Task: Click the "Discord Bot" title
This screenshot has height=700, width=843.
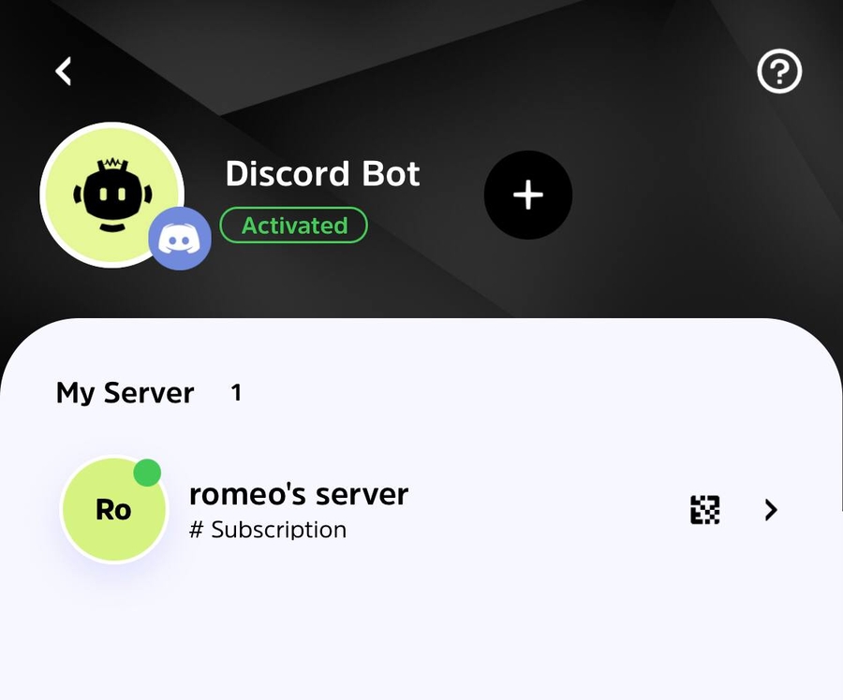Action: [x=322, y=174]
